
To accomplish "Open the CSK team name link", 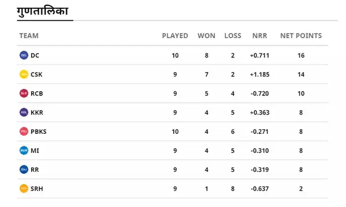I will click(37, 74).
